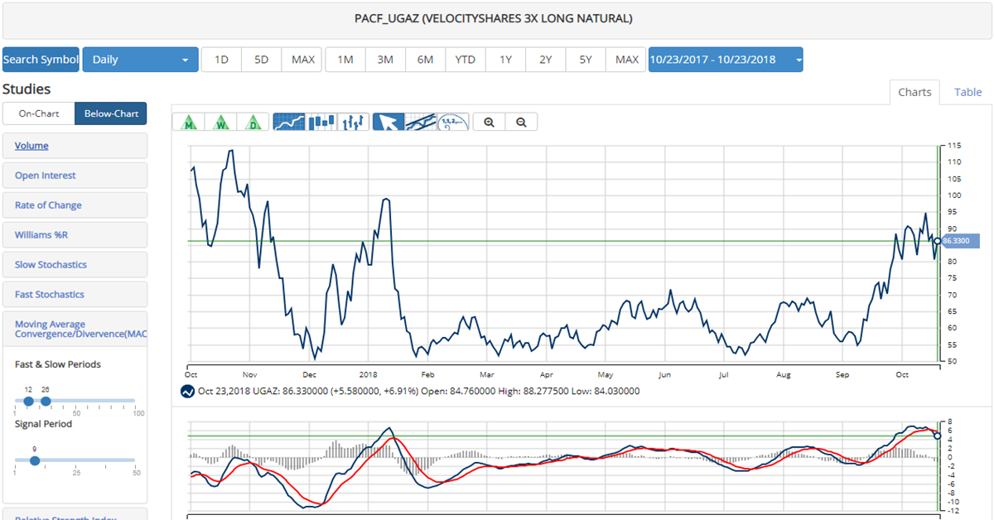This screenshot has width=994, height=520.
Task: Select the Daily chart interval icon
Action: point(253,121)
